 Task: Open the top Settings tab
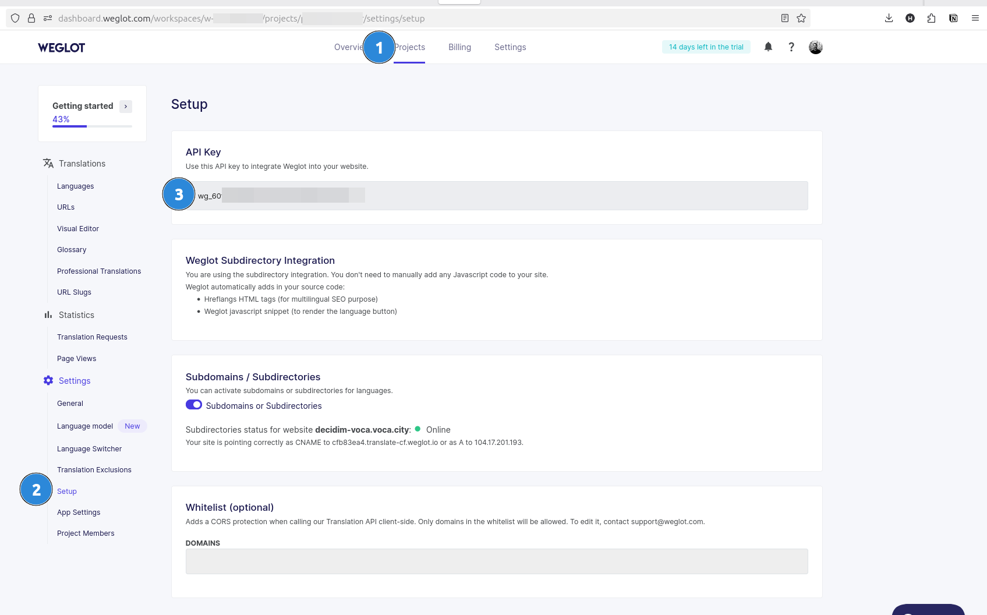pos(510,47)
